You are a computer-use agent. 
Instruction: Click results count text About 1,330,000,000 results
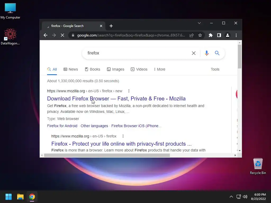pyautogui.click(x=83, y=81)
